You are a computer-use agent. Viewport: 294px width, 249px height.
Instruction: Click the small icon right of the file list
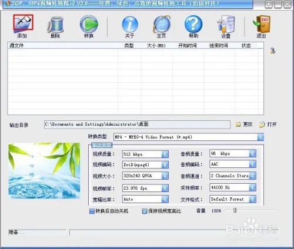(273, 51)
